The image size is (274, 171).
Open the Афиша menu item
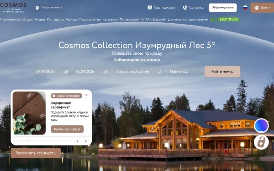pos(71,19)
